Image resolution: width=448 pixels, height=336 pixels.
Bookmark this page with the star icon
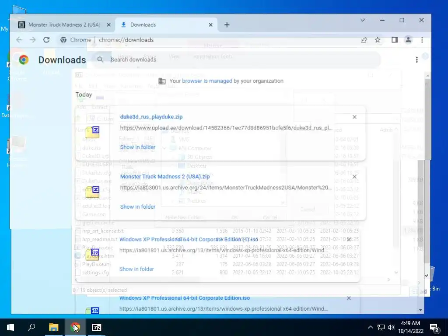(378, 40)
